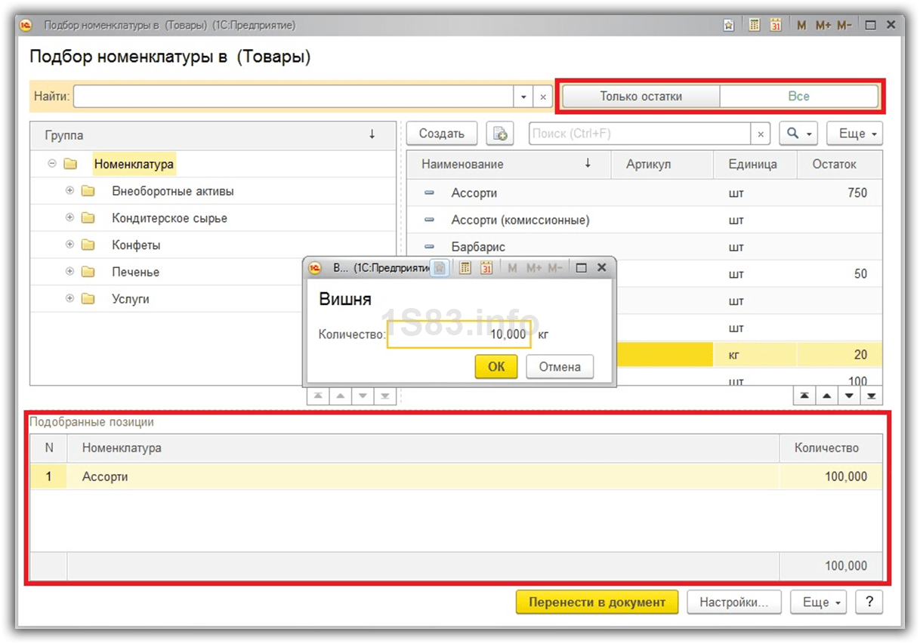Click the calculator icon in the Вишня dialog
Image resolution: width=920 pixels, height=644 pixels.
tap(465, 268)
